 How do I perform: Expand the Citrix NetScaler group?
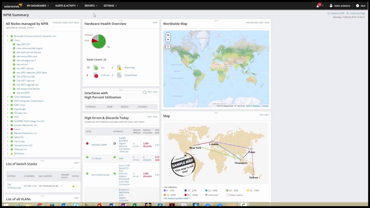(x=8, y=97)
